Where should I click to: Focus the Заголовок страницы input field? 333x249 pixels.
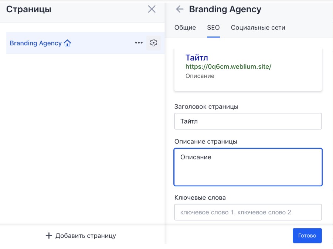tap(248, 121)
